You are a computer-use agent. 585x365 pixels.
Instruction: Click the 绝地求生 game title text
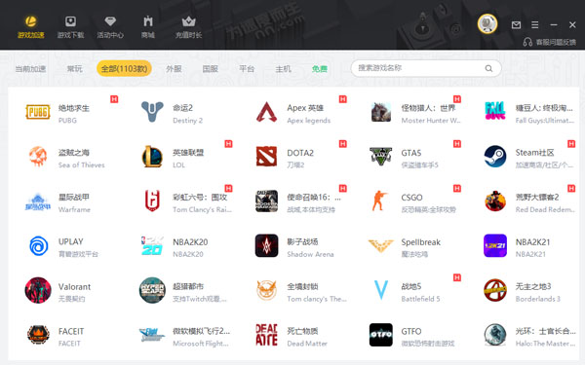74,108
